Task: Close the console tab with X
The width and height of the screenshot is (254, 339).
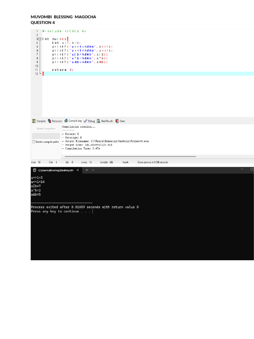Action: point(78,170)
